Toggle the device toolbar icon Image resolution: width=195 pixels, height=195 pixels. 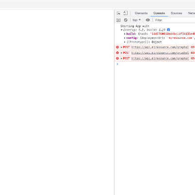[x=126, y=13]
